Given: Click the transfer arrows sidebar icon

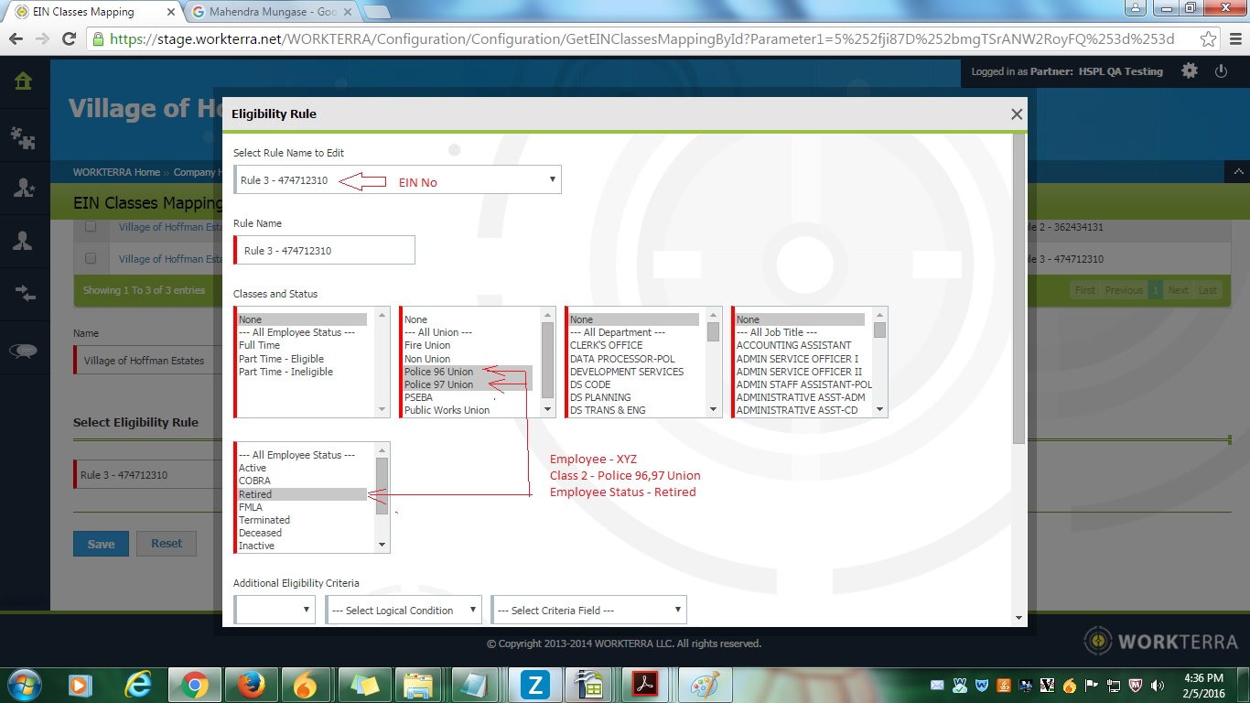Looking at the screenshot, I should (x=23, y=293).
